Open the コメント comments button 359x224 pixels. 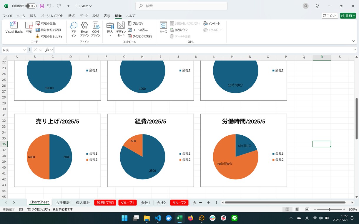(330, 16)
